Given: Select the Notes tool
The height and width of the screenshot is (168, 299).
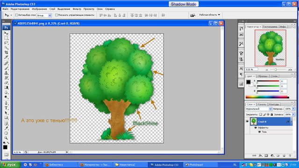Looking at the screenshot, I should pos(6,123).
